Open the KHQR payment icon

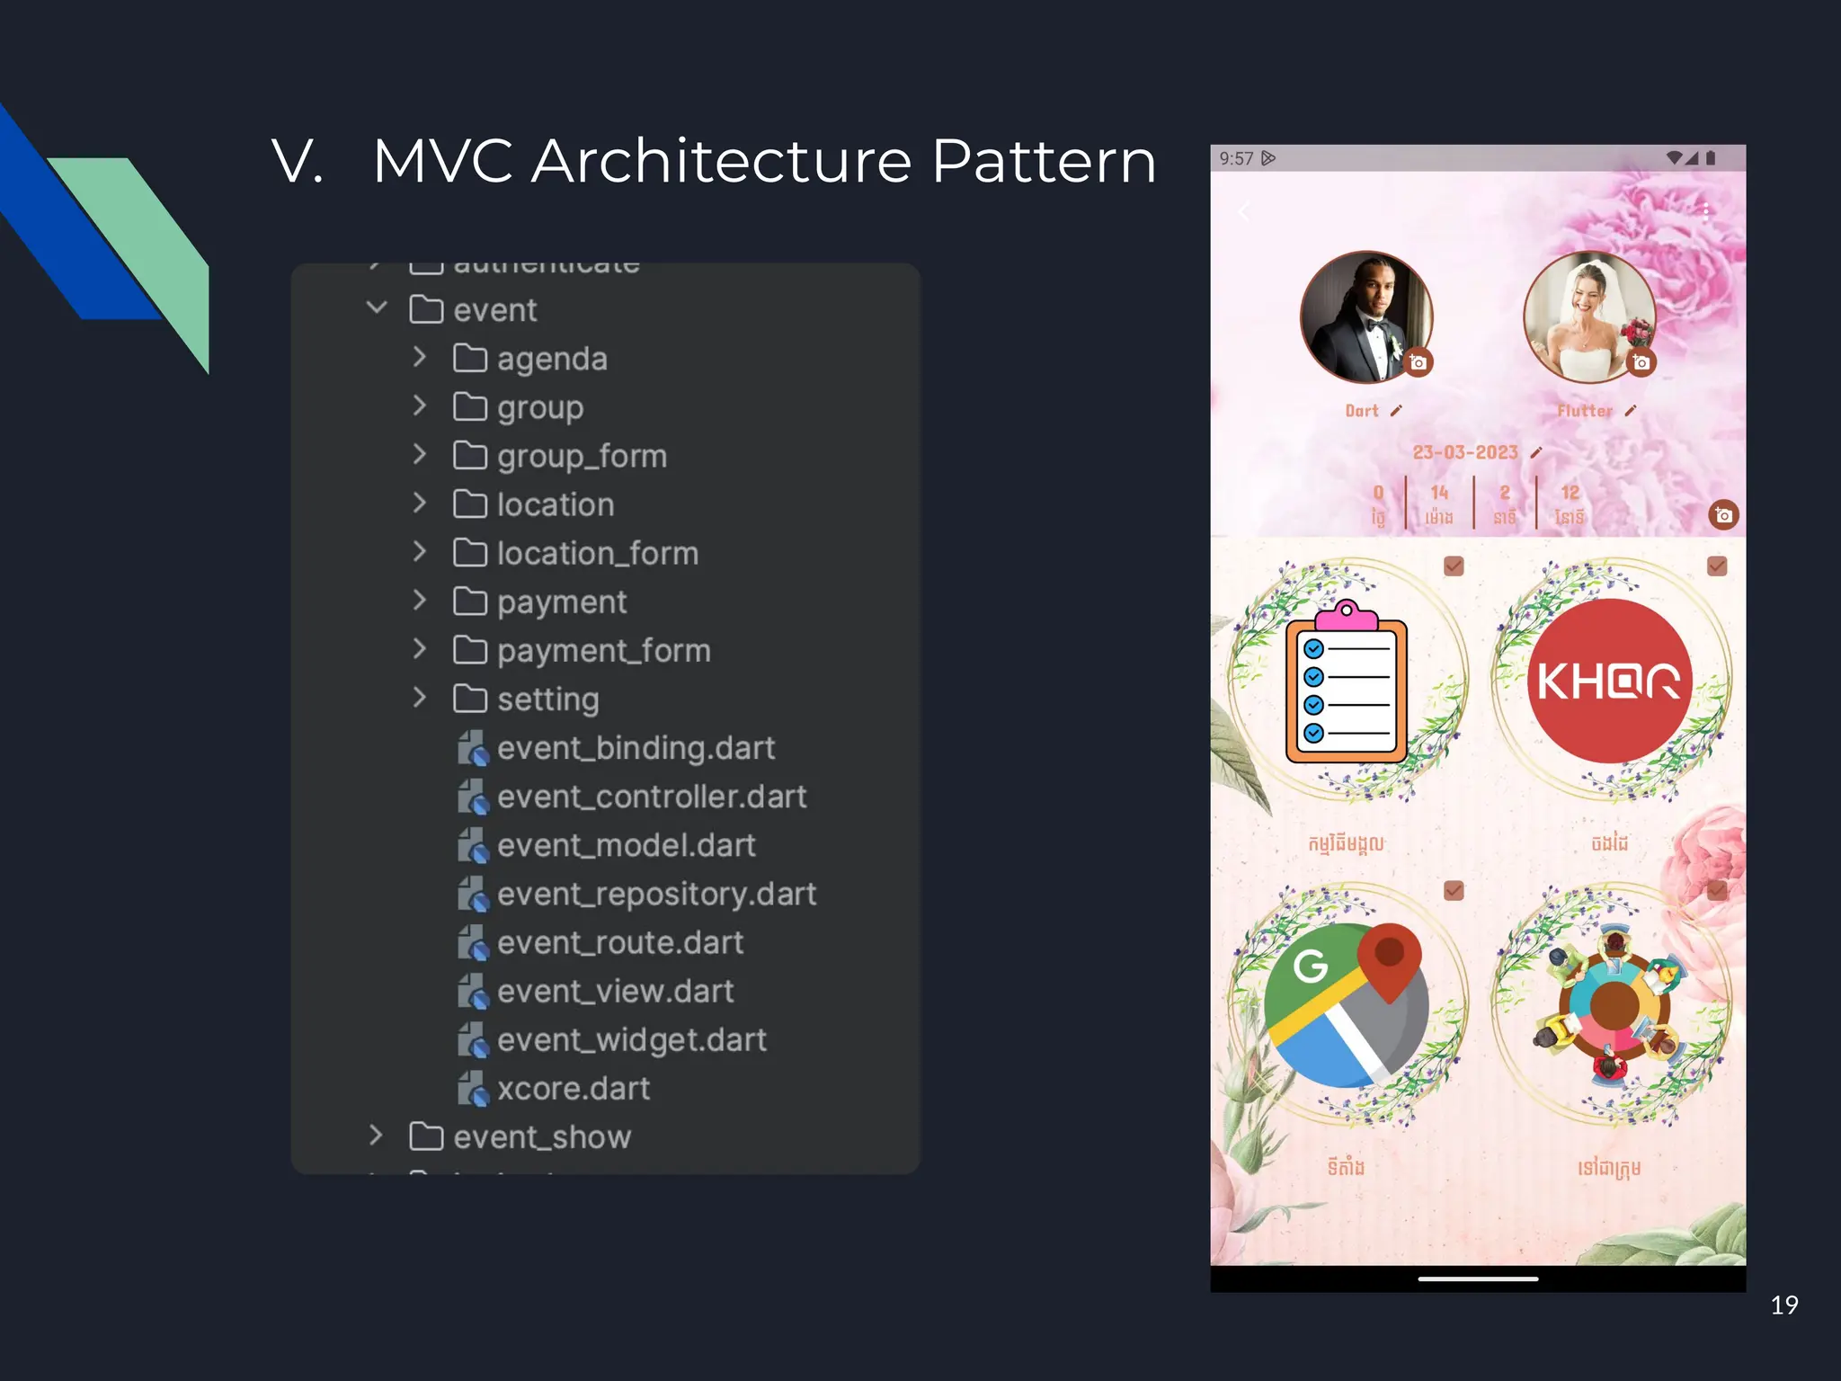[1608, 681]
